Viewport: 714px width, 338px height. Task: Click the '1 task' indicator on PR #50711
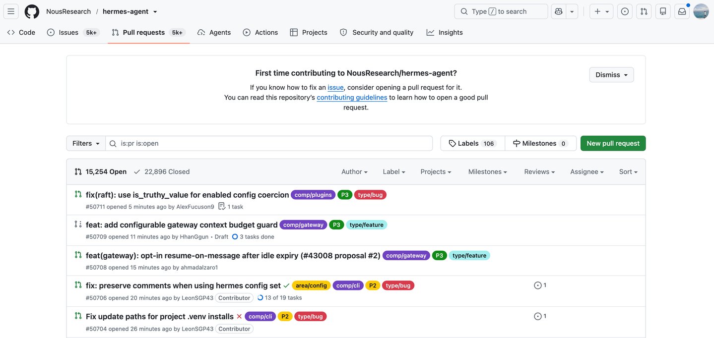[231, 207]
